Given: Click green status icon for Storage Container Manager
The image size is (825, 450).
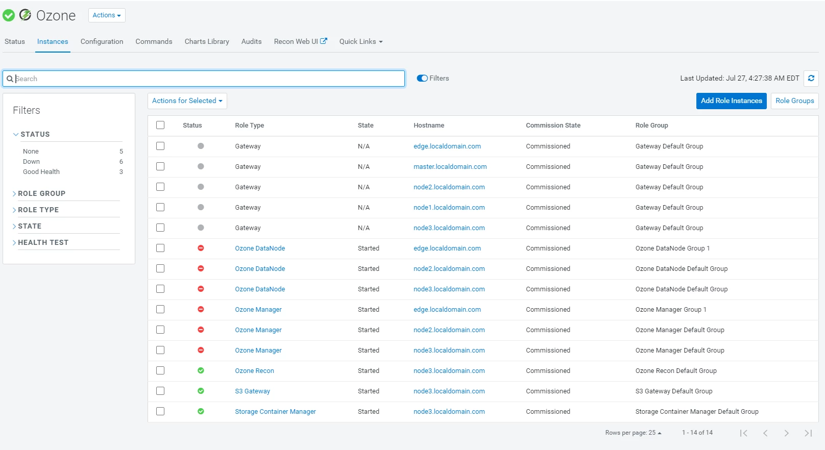Looking at the screenshot, I should pos(201,411).
